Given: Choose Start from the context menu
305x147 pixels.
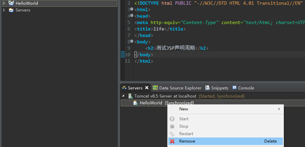Looking at the screenshot, I should coord(225,119).
